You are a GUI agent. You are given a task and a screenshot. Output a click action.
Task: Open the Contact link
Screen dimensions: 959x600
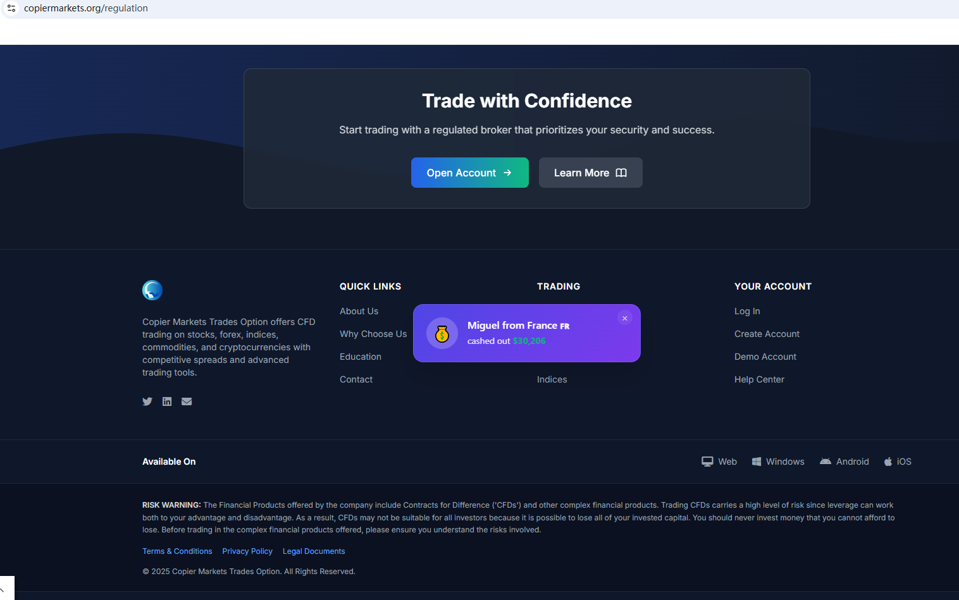pyautogui.click(x=356, y=379)
